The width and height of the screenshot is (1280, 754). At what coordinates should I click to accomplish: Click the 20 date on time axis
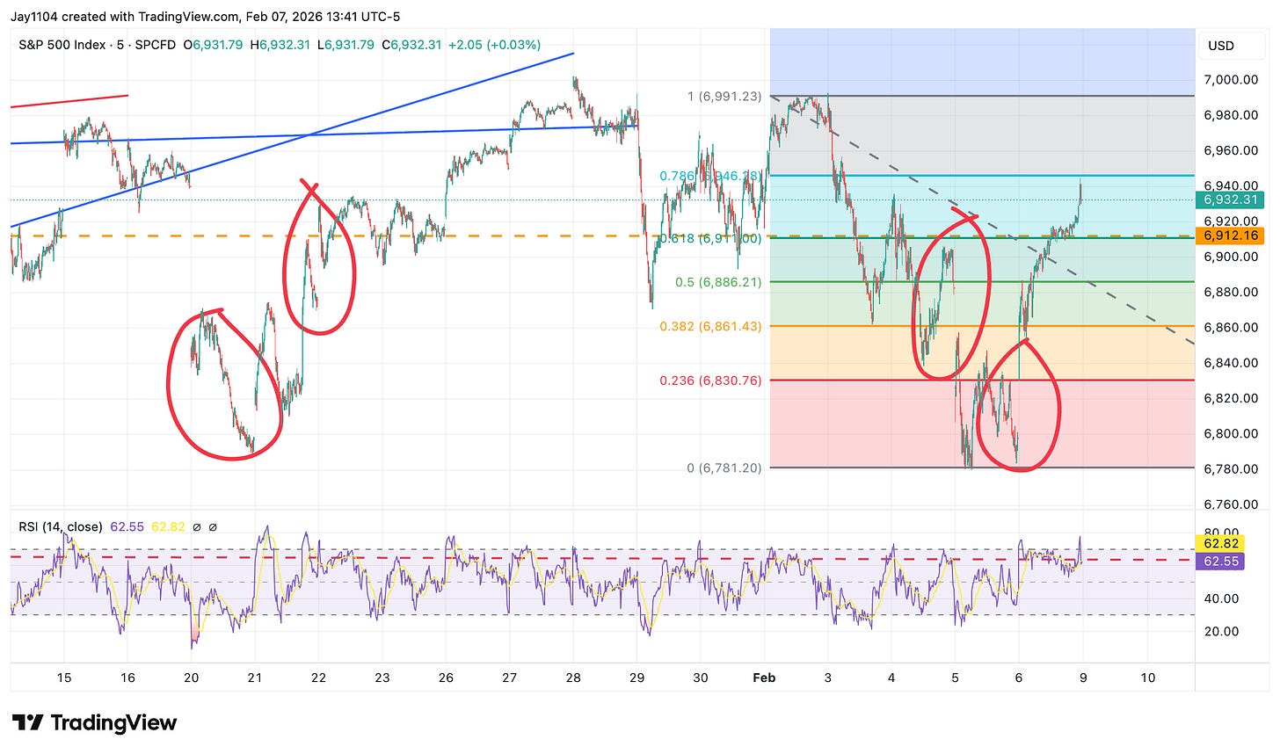192,678
